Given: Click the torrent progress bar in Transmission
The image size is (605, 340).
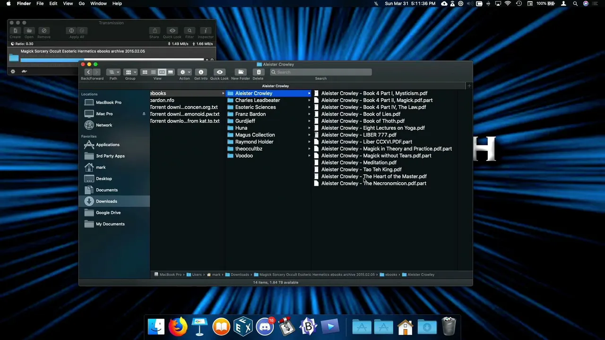Looking at the screenshot, I should (112, 59).
